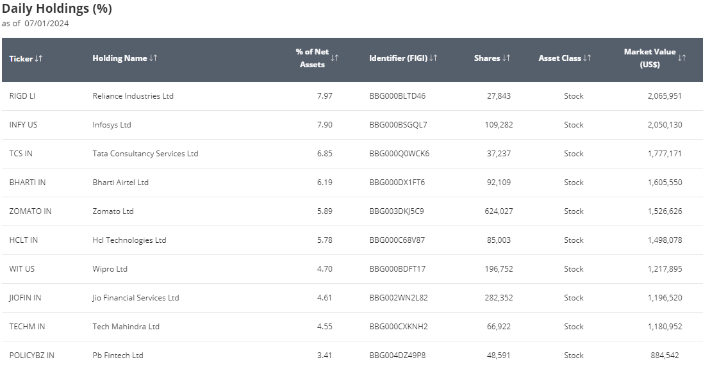Click the 5.89 net assets value

(325, 211)
